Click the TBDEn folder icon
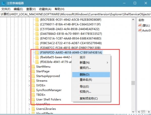Screen dimensions: 151x115 coord(33,95)
